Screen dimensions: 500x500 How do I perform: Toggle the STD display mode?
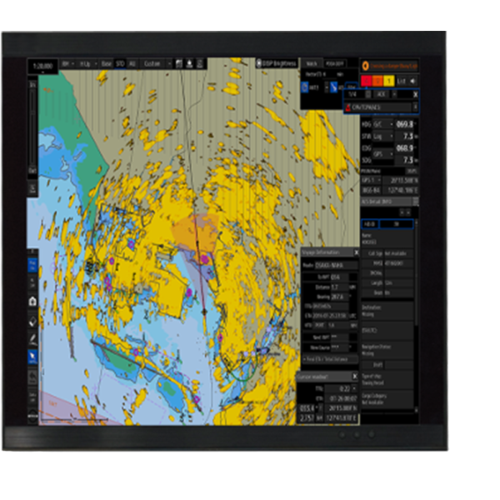pyautogui.click(x=120, y=64)
